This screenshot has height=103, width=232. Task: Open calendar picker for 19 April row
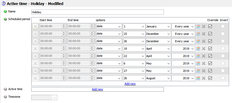(198, 49)
